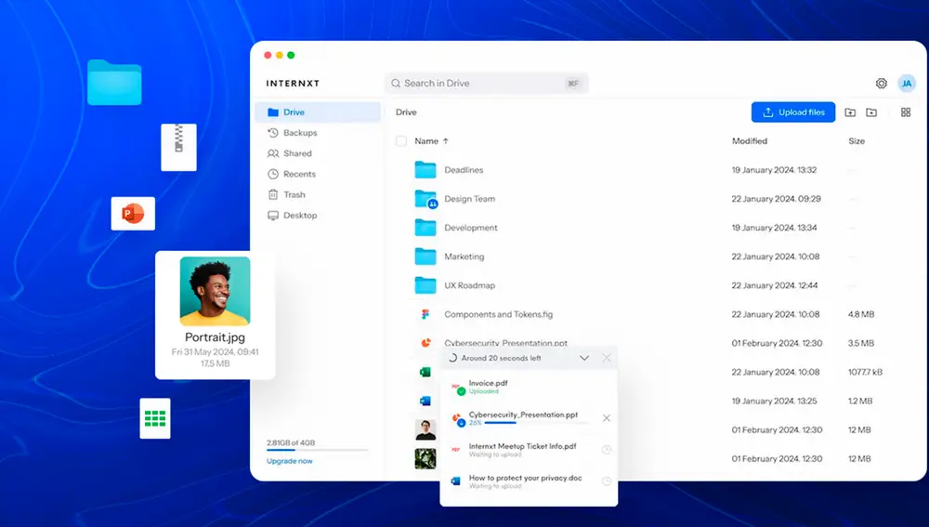Click the Upload files button
929x527 pixels.
(793, 112)
